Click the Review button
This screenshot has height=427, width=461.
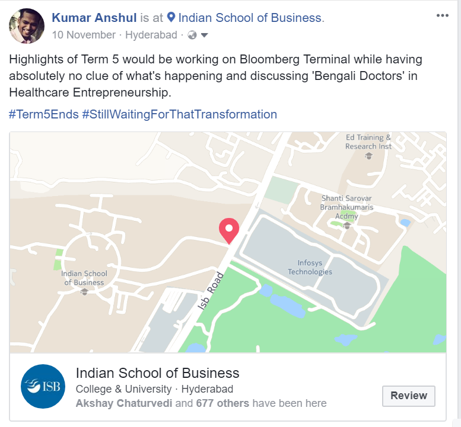click(409, 396)
